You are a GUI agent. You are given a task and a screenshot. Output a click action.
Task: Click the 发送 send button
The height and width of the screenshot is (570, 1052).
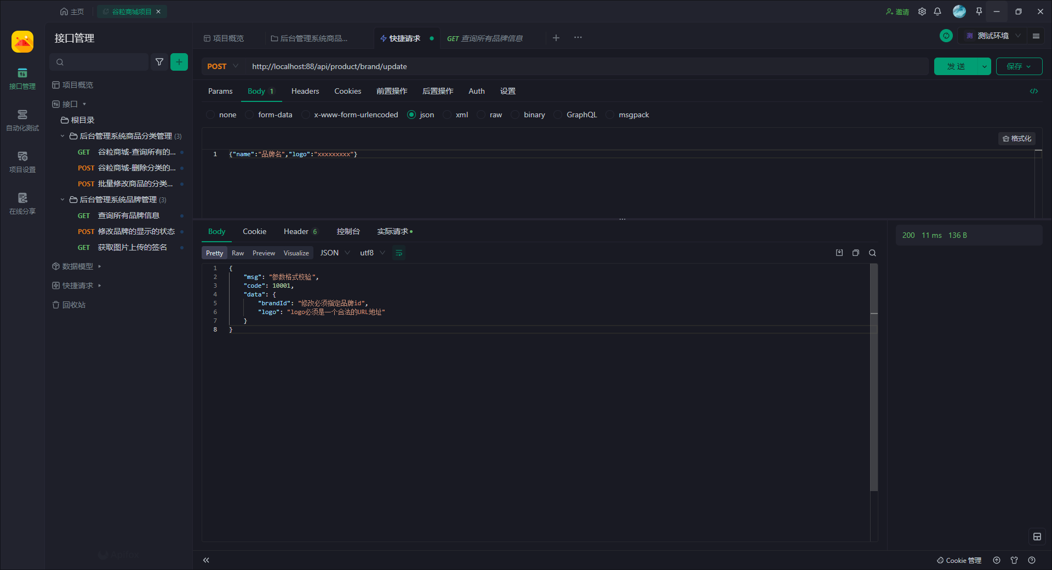956,66
